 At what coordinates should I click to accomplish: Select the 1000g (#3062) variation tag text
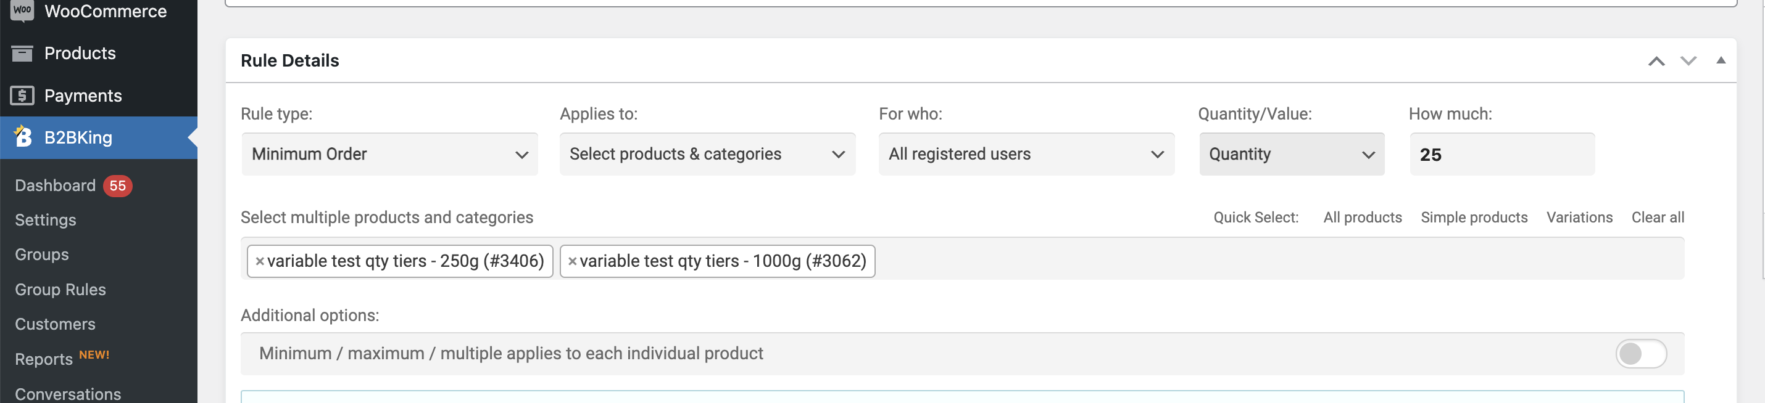[723, 261]
